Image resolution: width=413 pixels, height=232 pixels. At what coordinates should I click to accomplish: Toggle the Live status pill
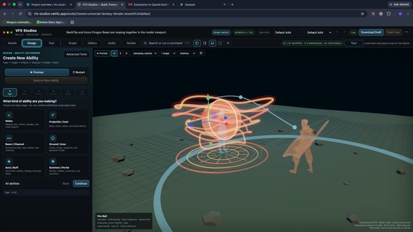pyautogui.click(x=353, y=32)
